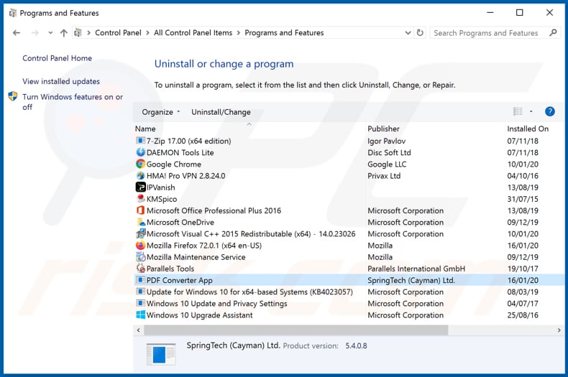This screenshot has width=568, height=377.
Task: Click the refresh button beside address bar
Action: tap(420, 33)
